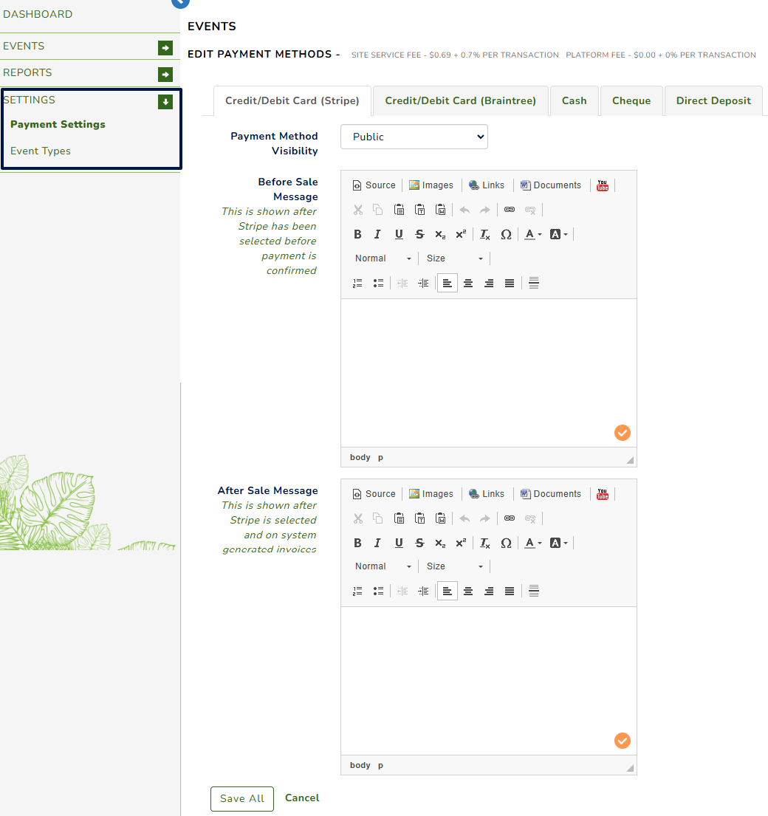This screenshot has width=768, height=816.
Task: Open font Size dropdown in After Sale editor
Action: [x=454, y=566]
